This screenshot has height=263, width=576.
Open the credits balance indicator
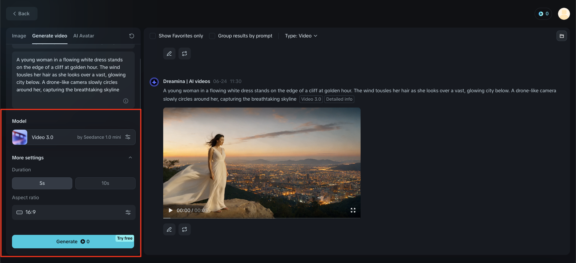click(x=543, y=14)
